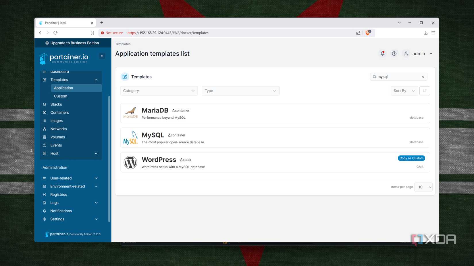Click the Registries sidebar entry

(59, 194)
